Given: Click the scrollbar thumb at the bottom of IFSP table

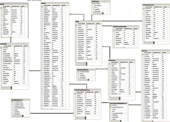Looking at the screenshot, I should (x=86, y=64).
